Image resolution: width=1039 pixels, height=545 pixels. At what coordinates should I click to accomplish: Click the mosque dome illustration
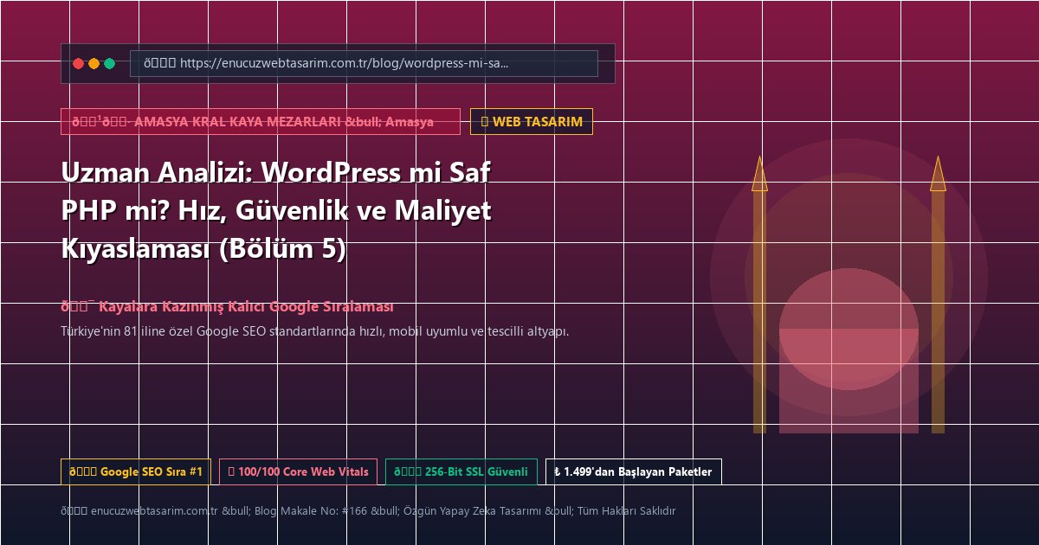point(849,329)
